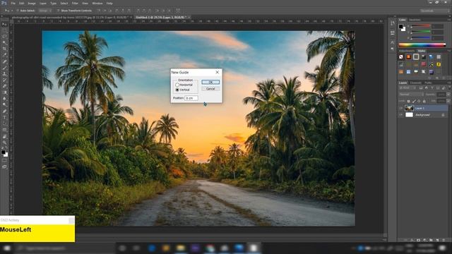The image size is (452, 254).
Task: Select the History Brush tool
Action: (x=4, y=80)
